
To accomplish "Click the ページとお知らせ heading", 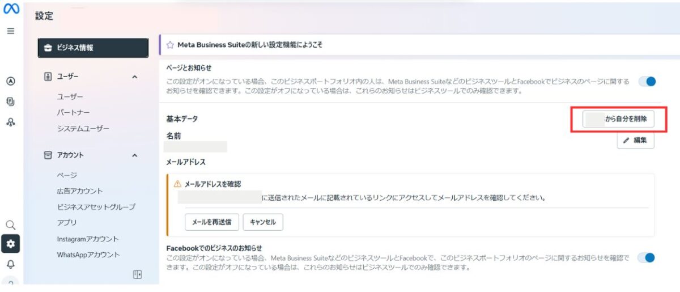I will (189, 67).
